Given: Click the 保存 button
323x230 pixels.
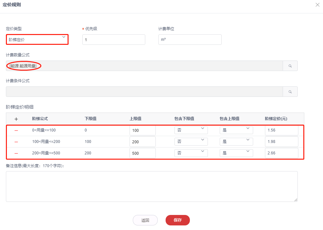Looking at the screenshot, I should coord(178,220).
